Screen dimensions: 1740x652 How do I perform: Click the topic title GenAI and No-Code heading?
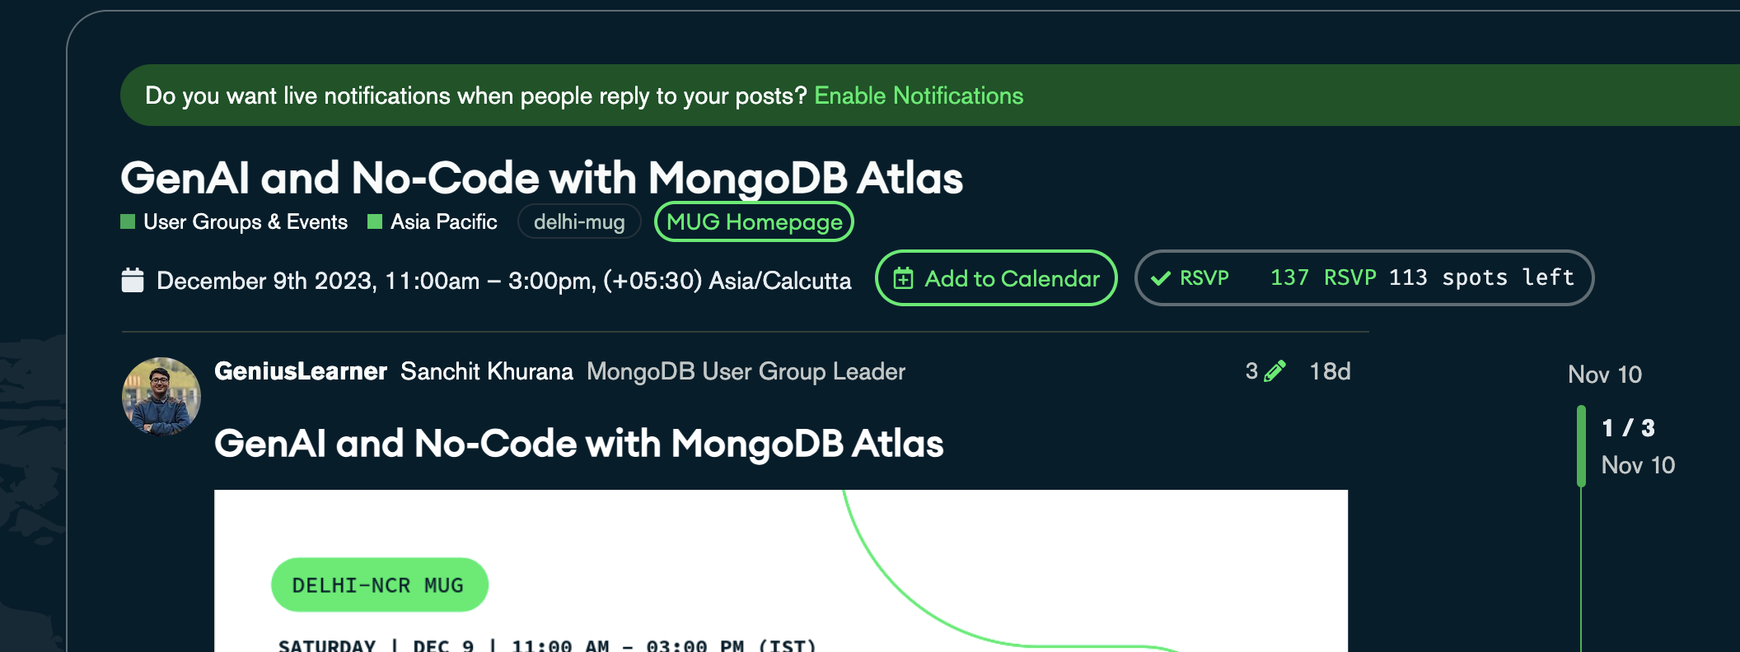coord(541,178)
